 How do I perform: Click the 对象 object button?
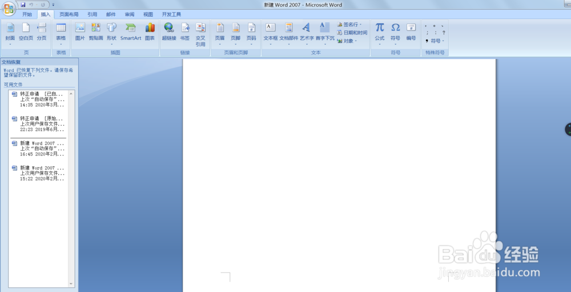pos(347,41)
